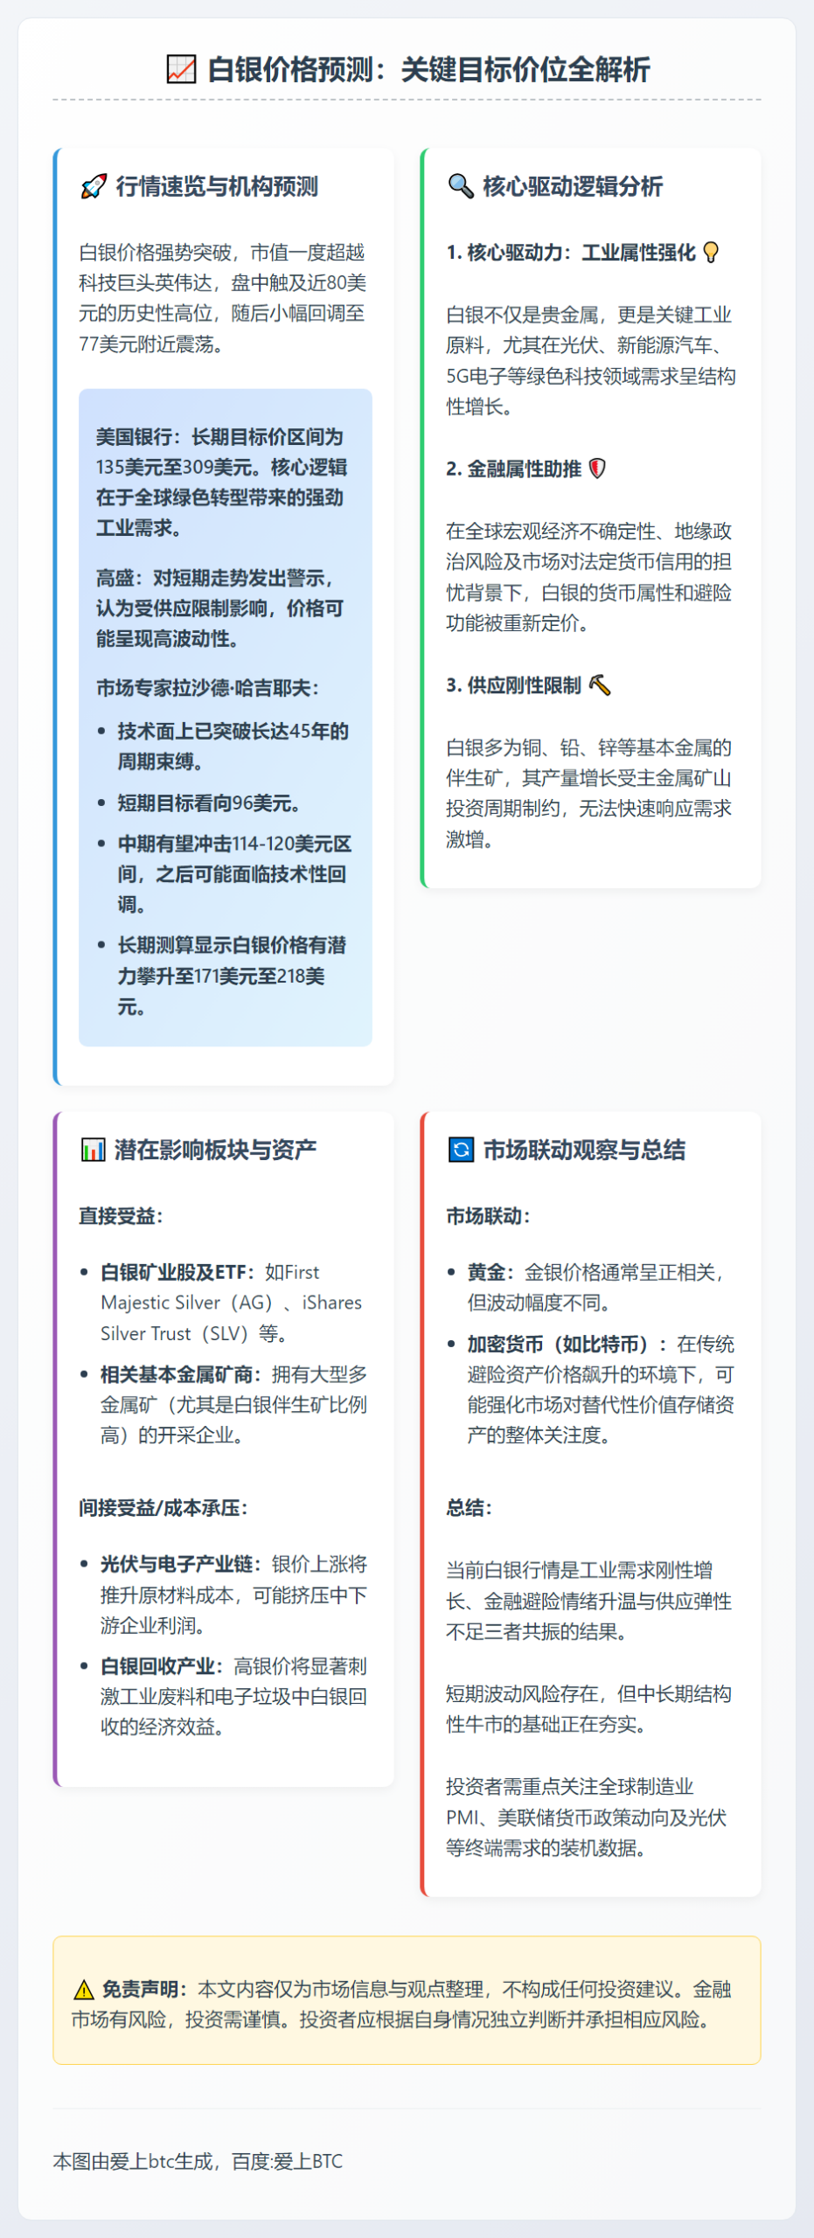This screenshot has width=814, height=2238.
Task: Click the warning triangle icon before 免责声明
Action: pos(84,1991)
